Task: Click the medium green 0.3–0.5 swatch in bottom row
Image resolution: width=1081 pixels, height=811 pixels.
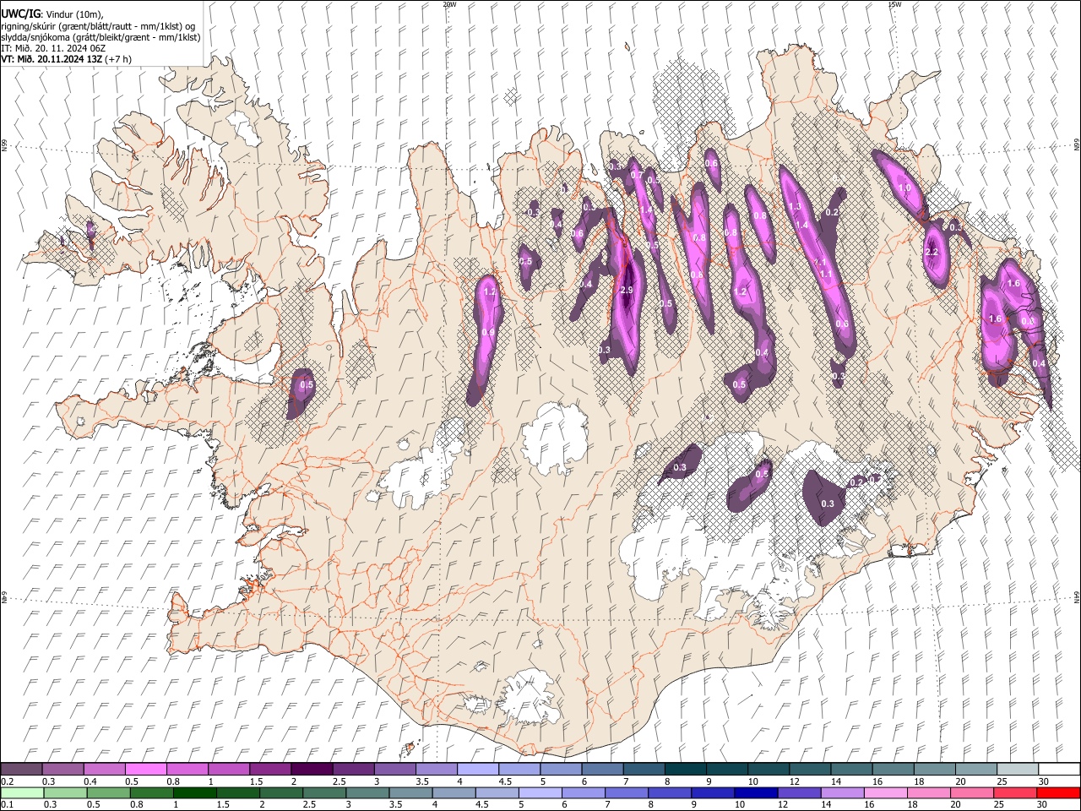Action: click(66, 793)
